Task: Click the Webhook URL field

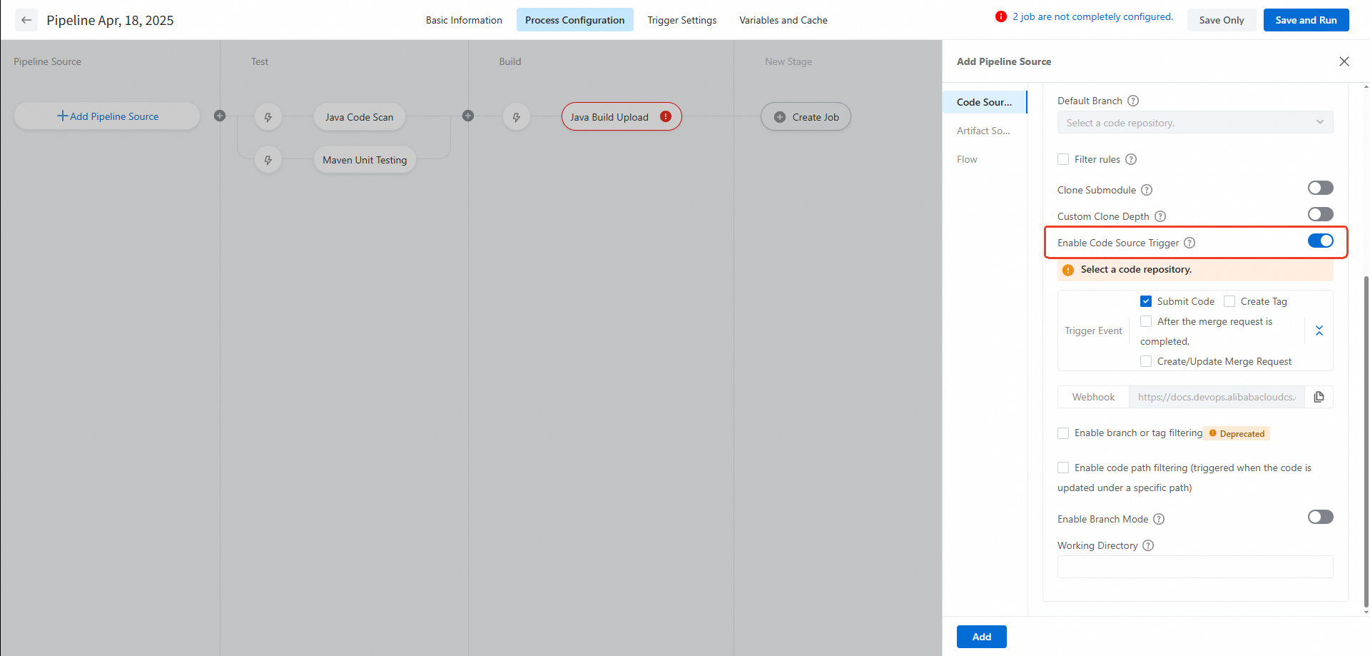Action: point(1217,397)
